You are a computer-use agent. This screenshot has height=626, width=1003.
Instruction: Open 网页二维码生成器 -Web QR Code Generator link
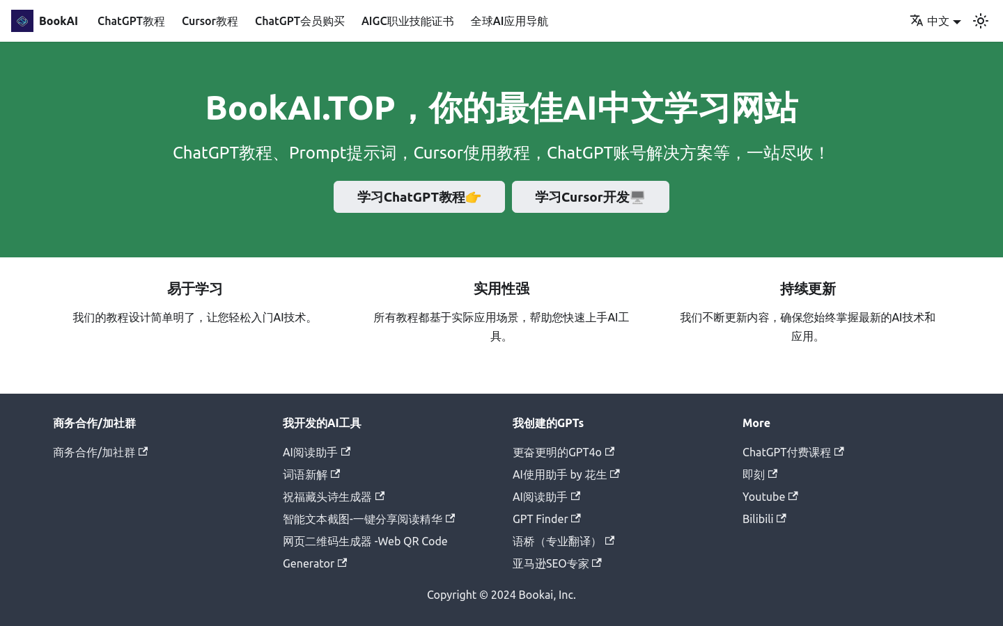[365, 552]
